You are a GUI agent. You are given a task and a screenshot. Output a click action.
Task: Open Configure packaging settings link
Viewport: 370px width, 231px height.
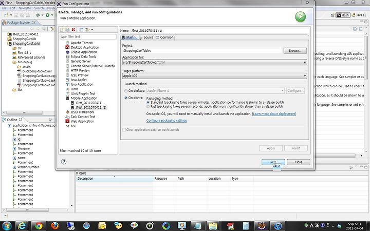[166, 121]
